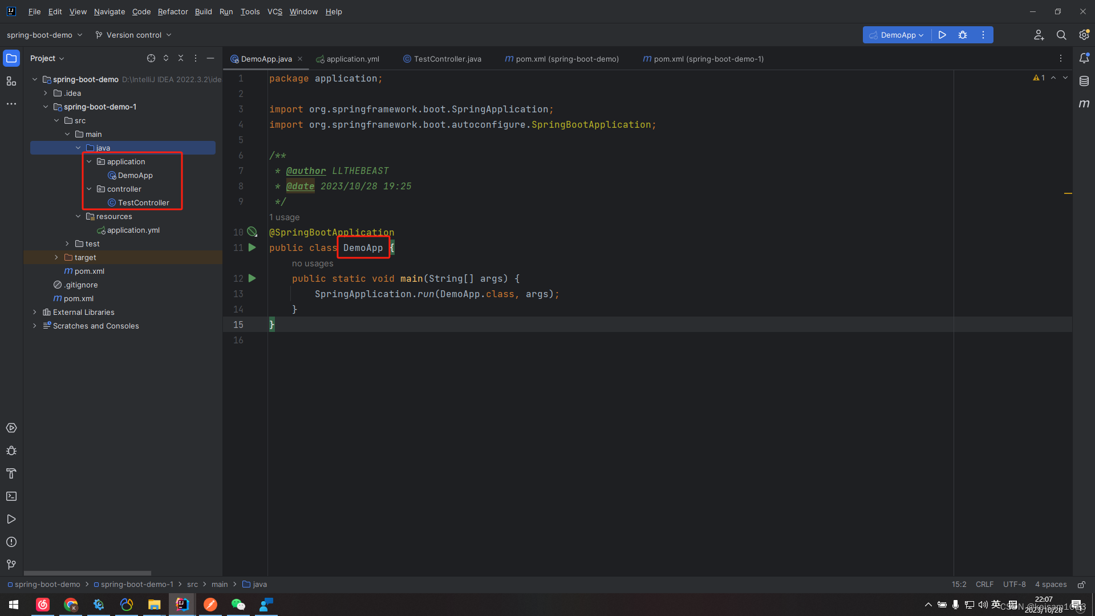1095x616 pixels.
Task: Click run gutter icon beside main method
Action: pos(252,278)
